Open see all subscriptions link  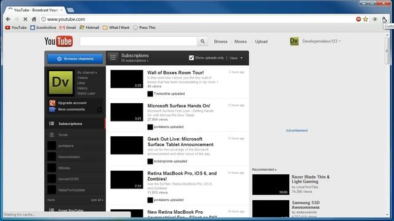tap(97, 200)
